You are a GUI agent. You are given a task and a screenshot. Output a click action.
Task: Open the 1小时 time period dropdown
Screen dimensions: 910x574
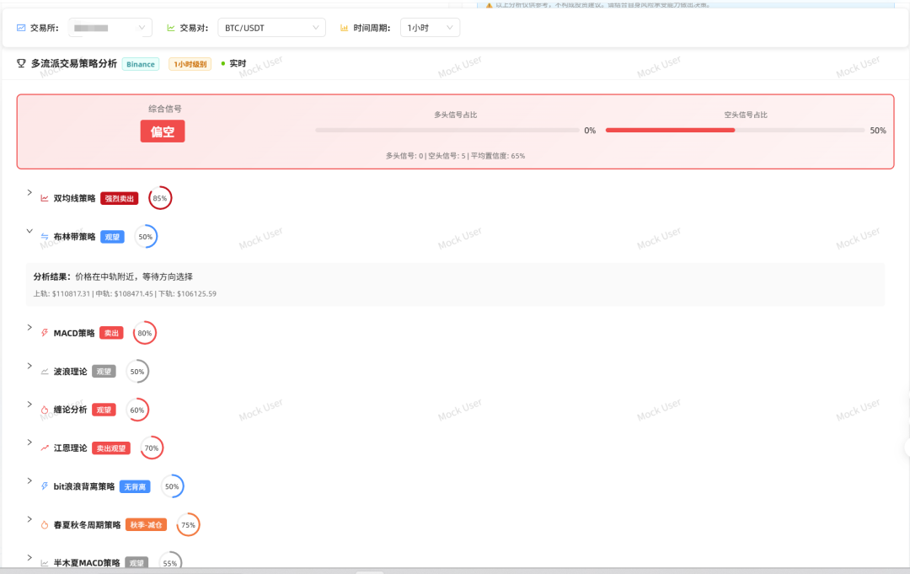430,28
